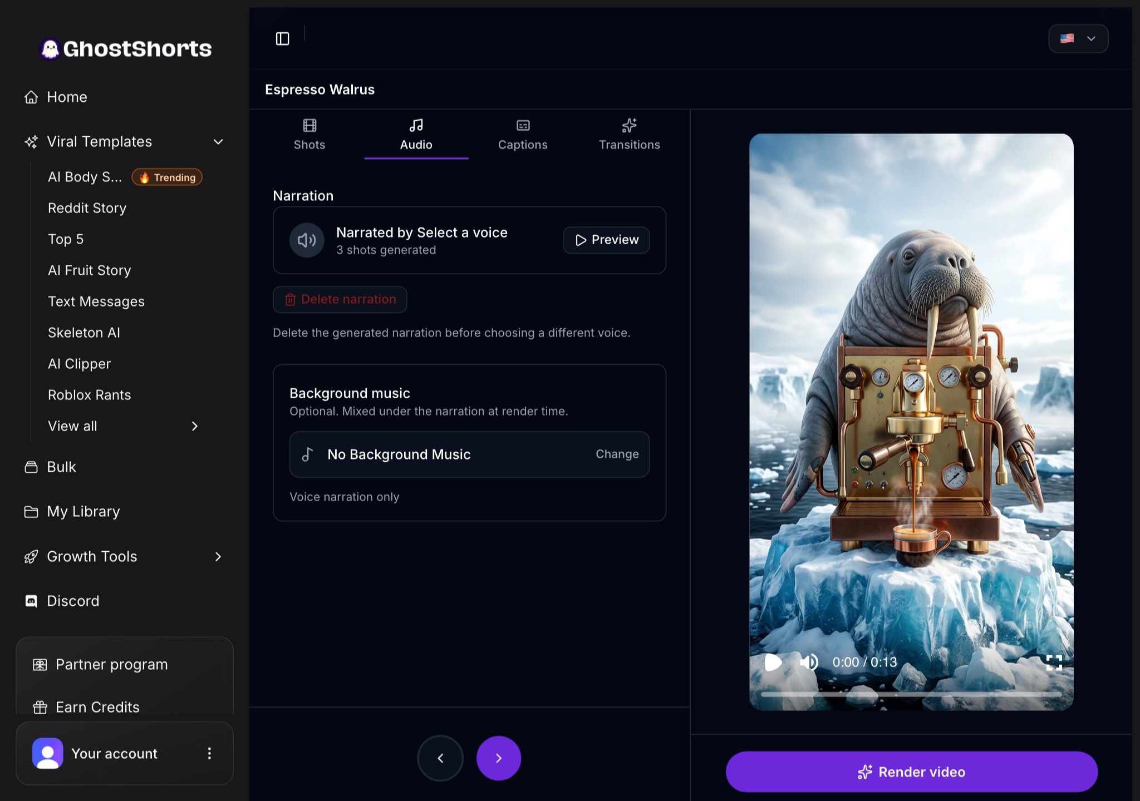This screenshot has height=801, width=1140.
Task: Click the narration speaker icon
Action: [x=307, y=240]
